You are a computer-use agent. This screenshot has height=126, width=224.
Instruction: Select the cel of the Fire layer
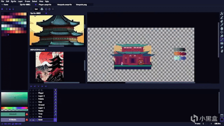coord(55,117)
